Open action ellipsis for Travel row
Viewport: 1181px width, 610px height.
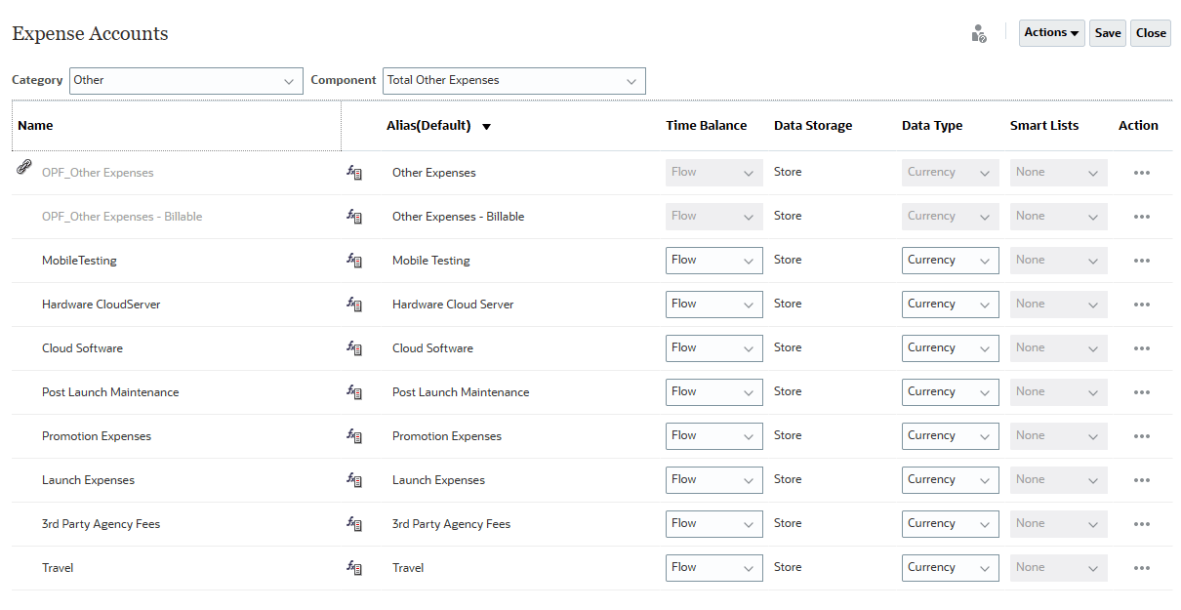pos(1142,568)
